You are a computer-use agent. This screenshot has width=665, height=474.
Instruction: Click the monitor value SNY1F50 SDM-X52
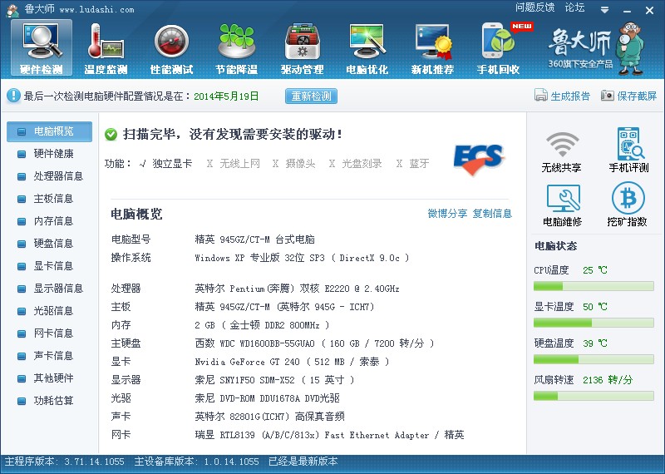274,380
